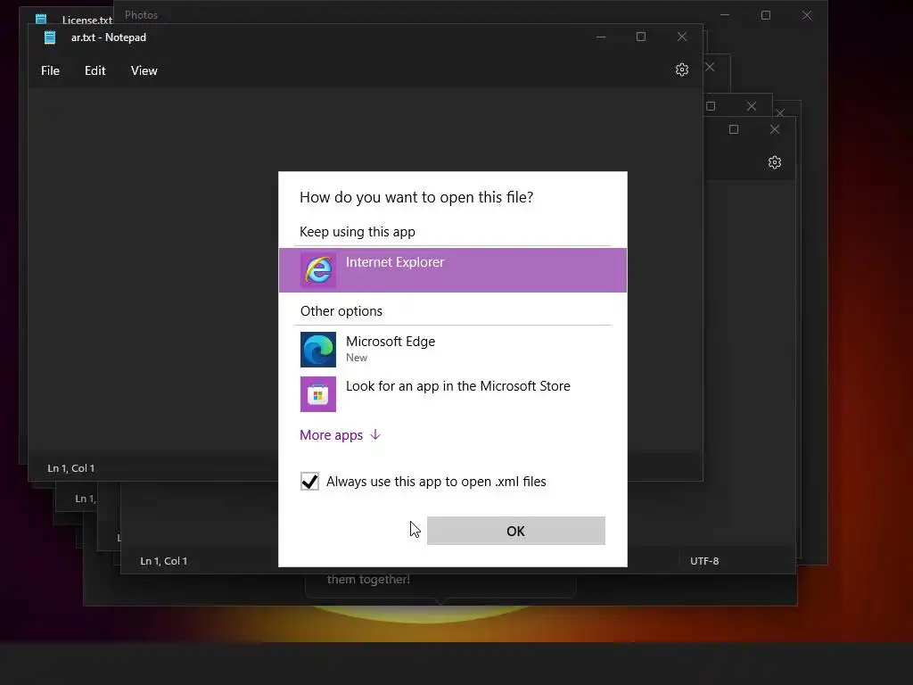The height and width of the screenshot is (685, 913).
Task: Click the Photos window title
Action: [x=141, y=15]
